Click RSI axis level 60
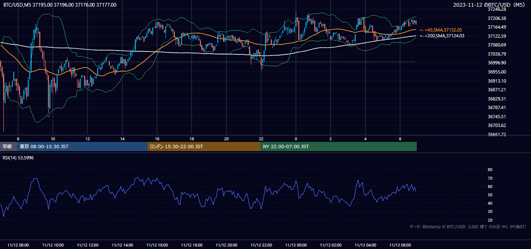Screen dimensions: 531x249 click(x=490, y=186)
